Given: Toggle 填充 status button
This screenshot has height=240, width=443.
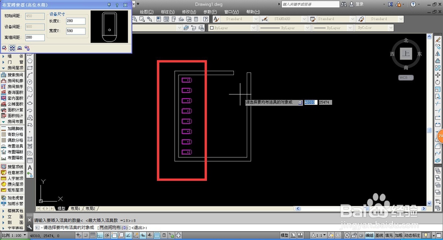Looking at the screenshot, I should (x=389, y=235).
